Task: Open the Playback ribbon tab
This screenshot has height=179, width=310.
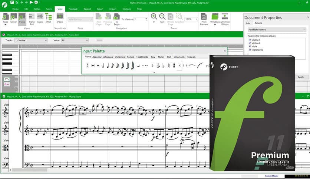Action: click(73, 9)
